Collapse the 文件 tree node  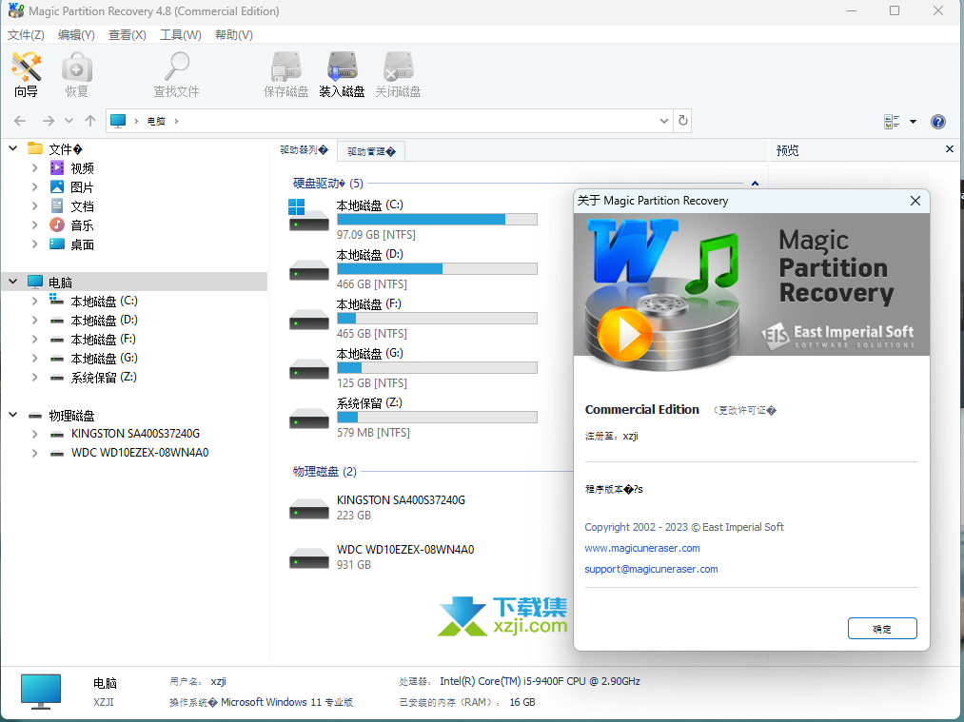[13, 148]
